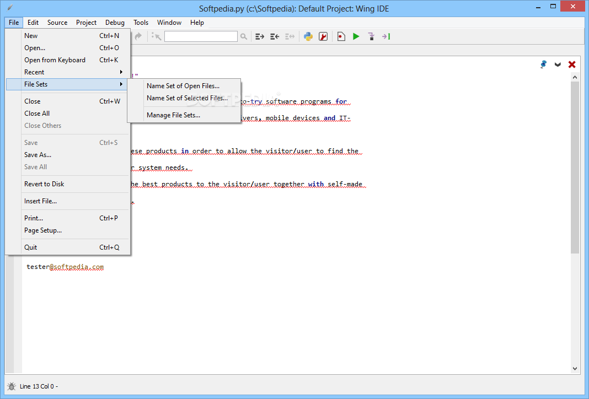Click the grayed match-indentation icon
The width and height of the screenshot is (589, 399).
click(290, 36)
